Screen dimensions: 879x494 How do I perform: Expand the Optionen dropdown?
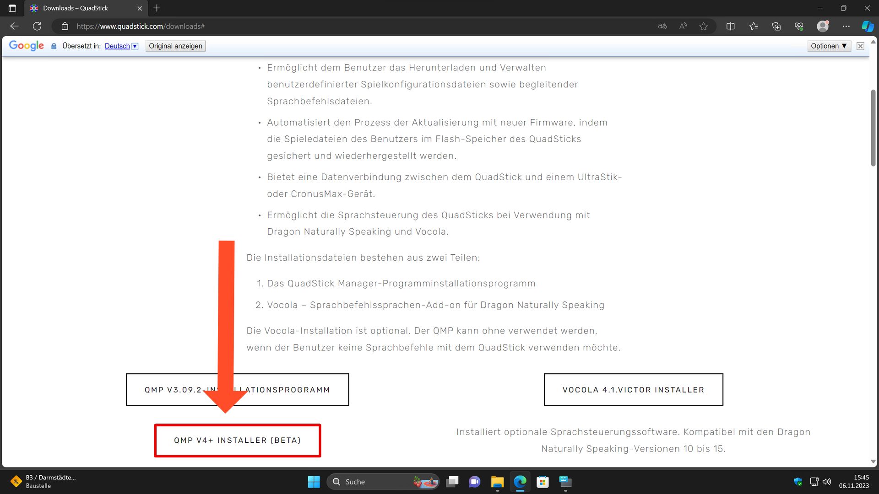[x=829, y=46]
